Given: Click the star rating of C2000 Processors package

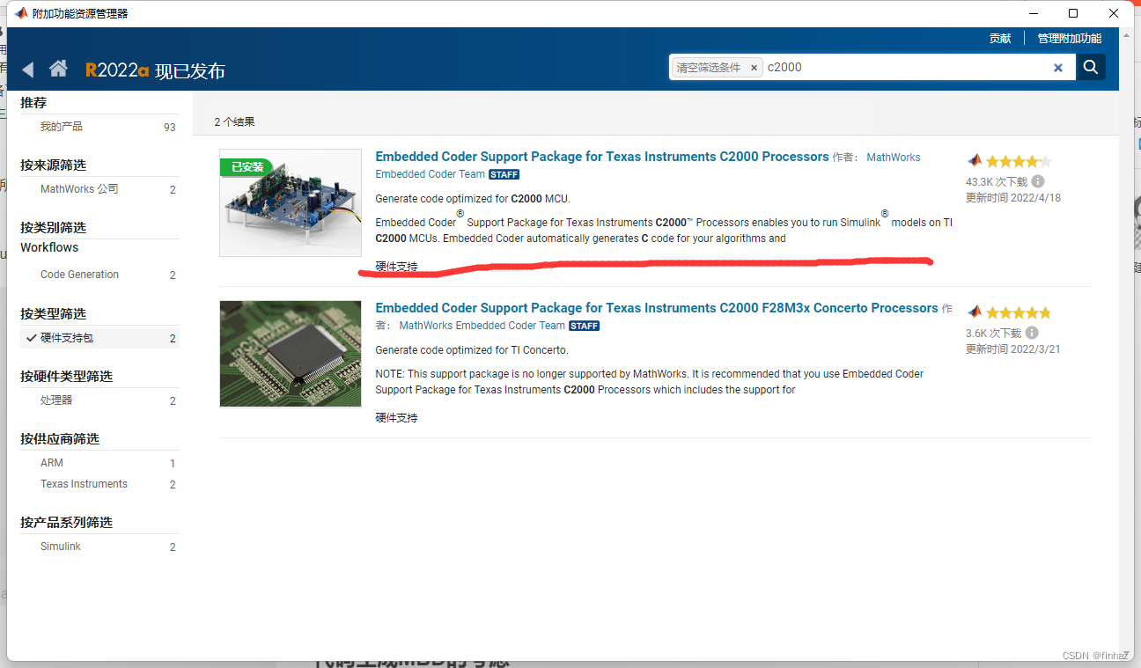Looking at the screenshot, I should 1019,161.
